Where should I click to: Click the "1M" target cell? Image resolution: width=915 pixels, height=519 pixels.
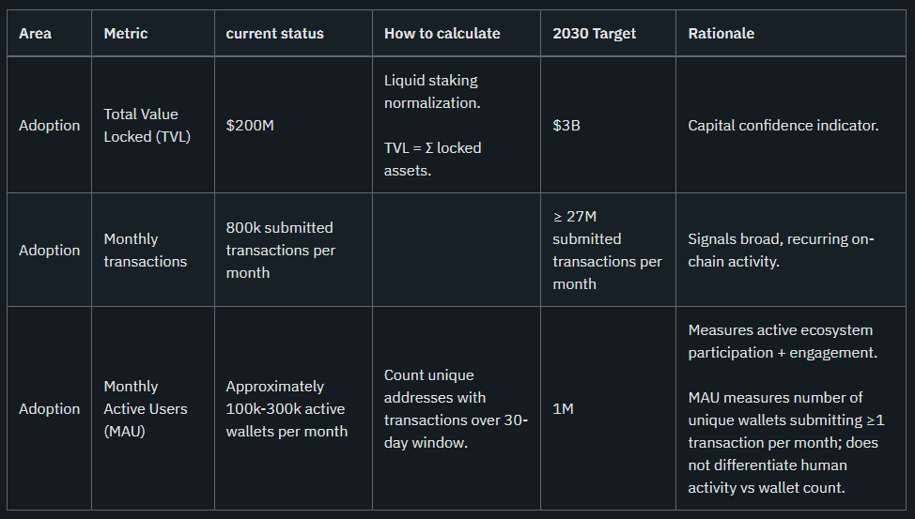coord(563,408)
